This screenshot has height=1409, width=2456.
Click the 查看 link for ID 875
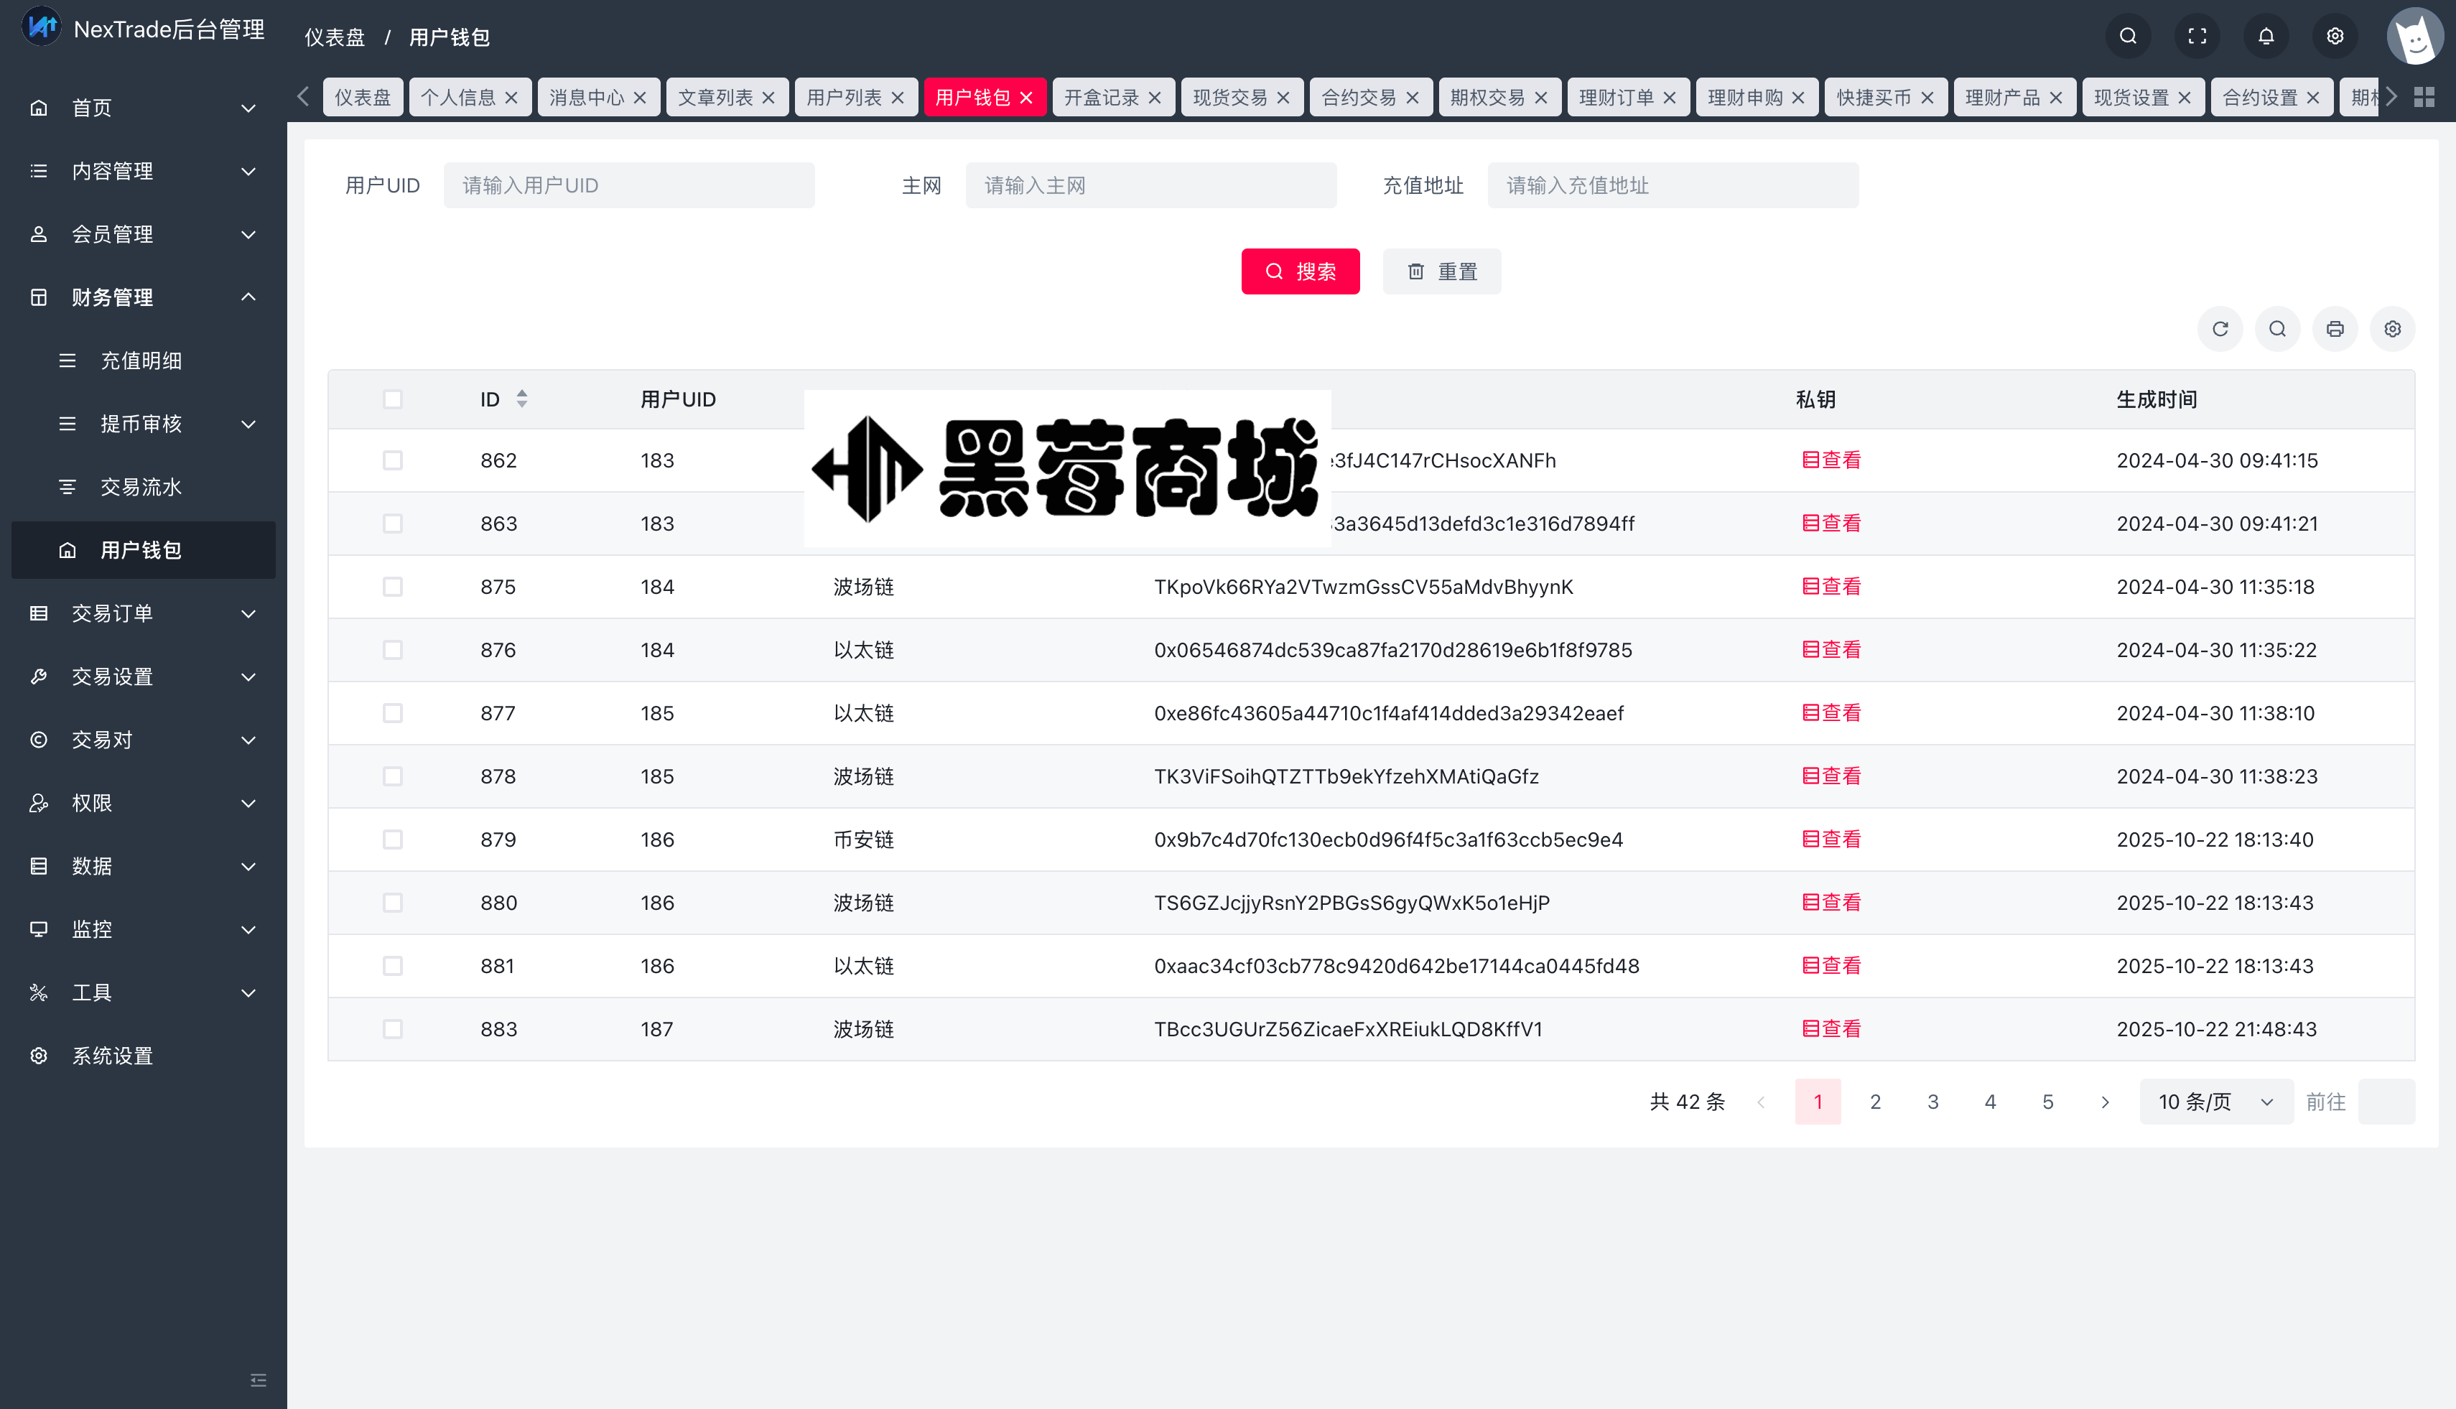1830,585
